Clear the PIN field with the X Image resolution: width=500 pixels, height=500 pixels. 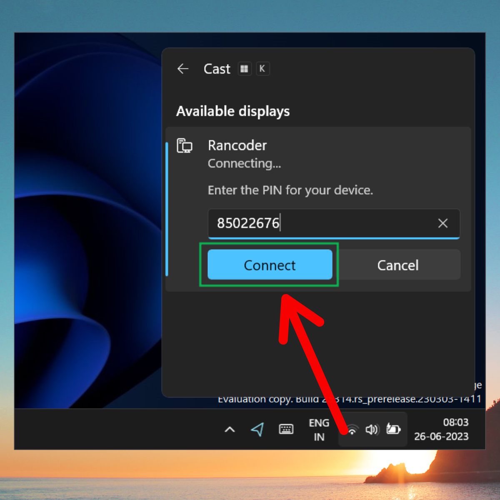443,223
